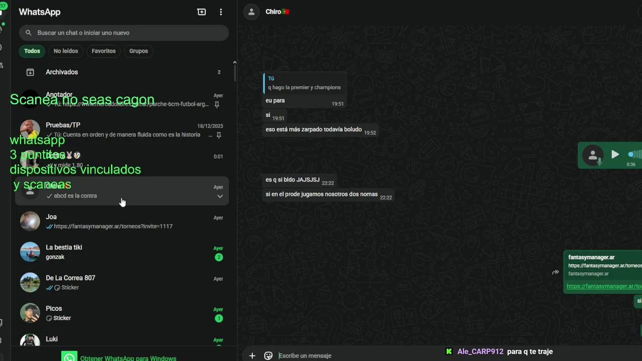Click the pin icon on Anotador chat
The height and width of the screenshot is (361, 642).
(217, 105)
